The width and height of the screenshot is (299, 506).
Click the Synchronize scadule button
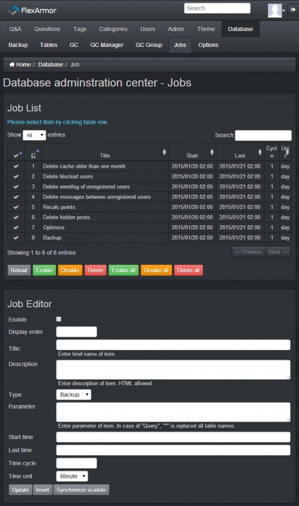click(81, 490)
